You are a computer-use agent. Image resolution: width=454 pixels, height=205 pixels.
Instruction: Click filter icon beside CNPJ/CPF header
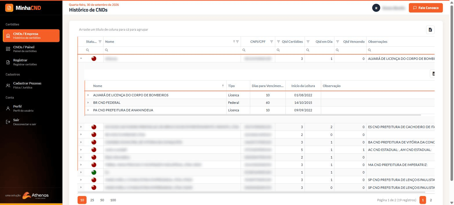tap(272, 42)
